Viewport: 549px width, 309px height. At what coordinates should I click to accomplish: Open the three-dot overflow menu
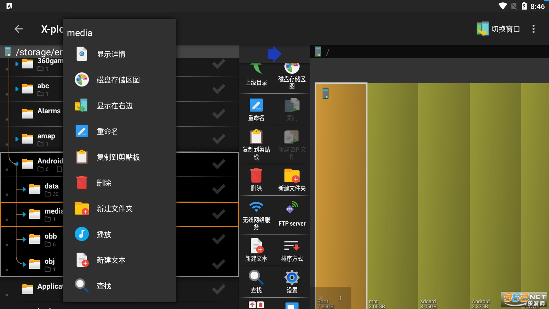point(533,29)
